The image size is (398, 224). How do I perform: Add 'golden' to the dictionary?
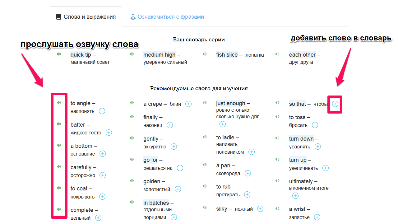point(178,189)
